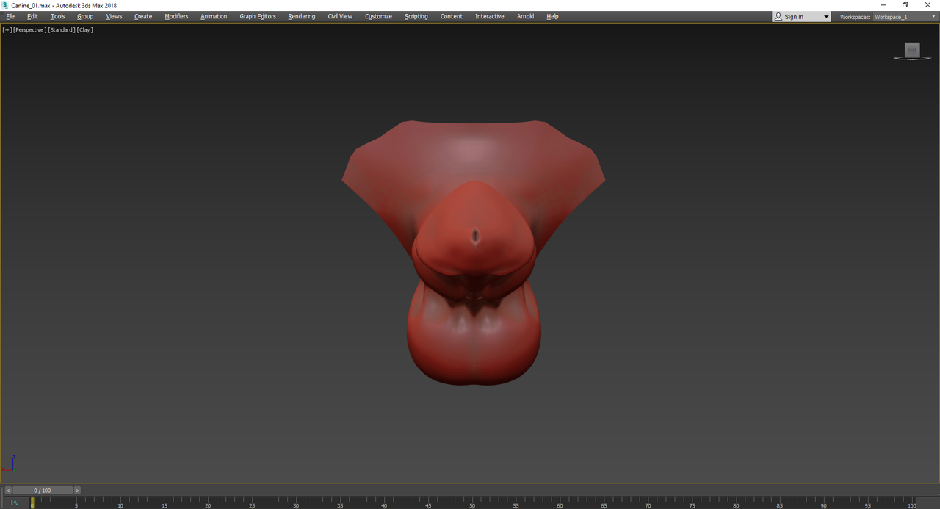
Task: Click frame 100 on the track bar
Action: [911, 504]
